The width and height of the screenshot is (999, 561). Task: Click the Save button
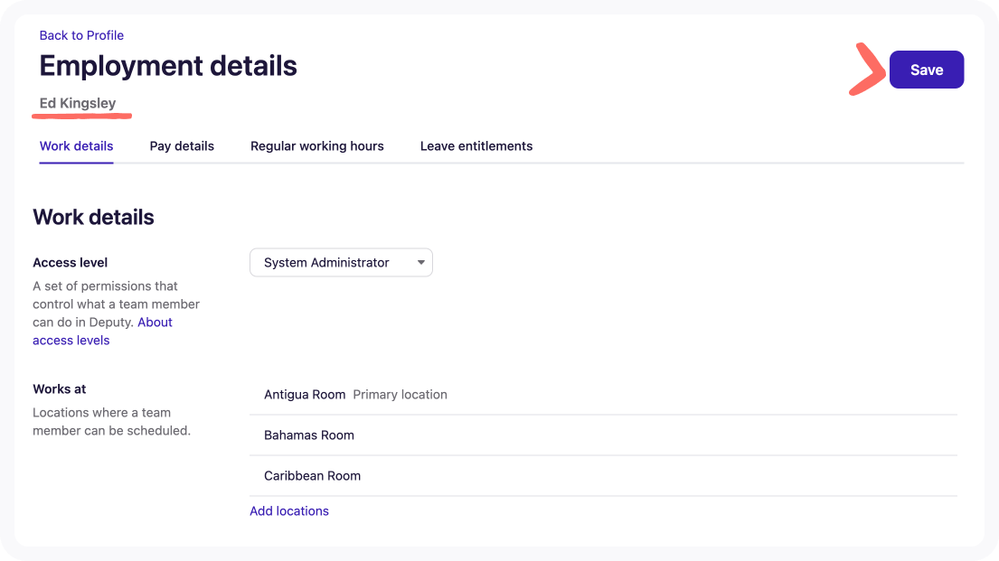tap(926, 70)
